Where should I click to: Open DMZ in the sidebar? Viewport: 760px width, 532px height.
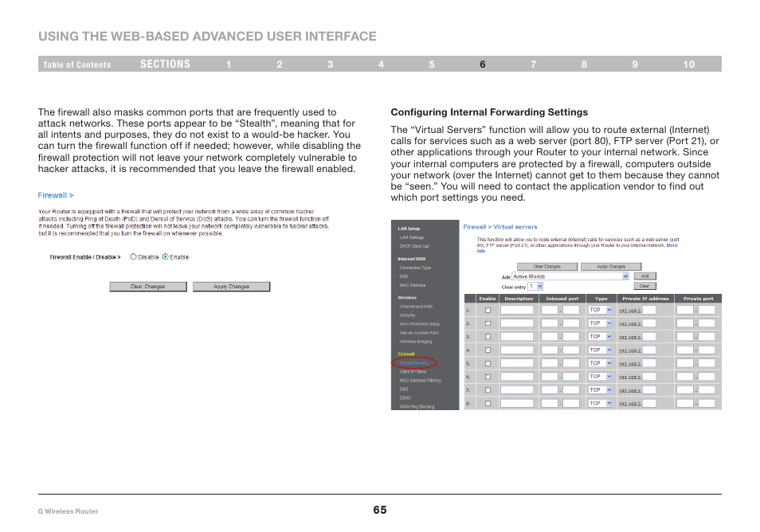404,389
